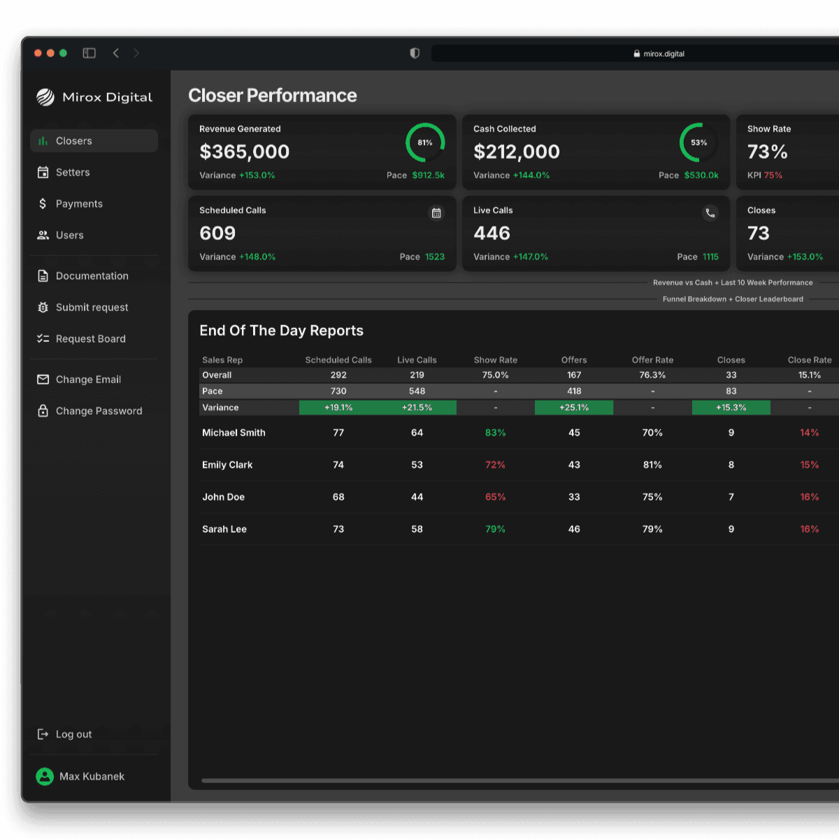Image resolution: width=839 pixels, height=839 pixels.
Task: Click the Revenue Generated 81% progress ring
Action: [x=425, y=143]
